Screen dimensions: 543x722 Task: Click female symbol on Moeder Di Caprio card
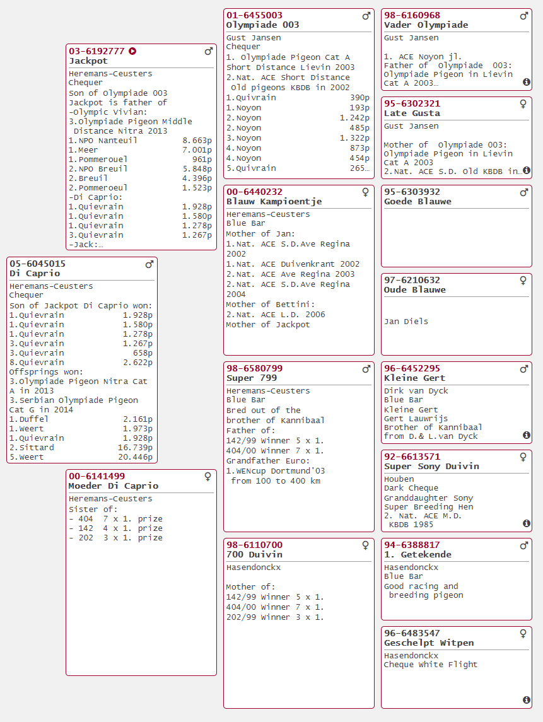click(207, 477)
